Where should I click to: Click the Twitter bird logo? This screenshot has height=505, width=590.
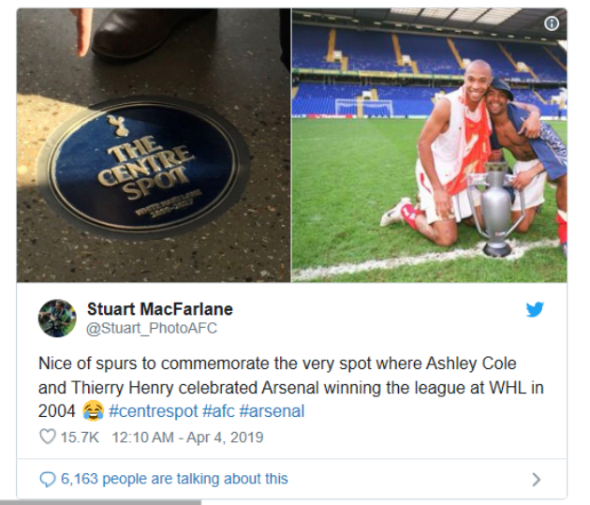[x=535, y=309]
